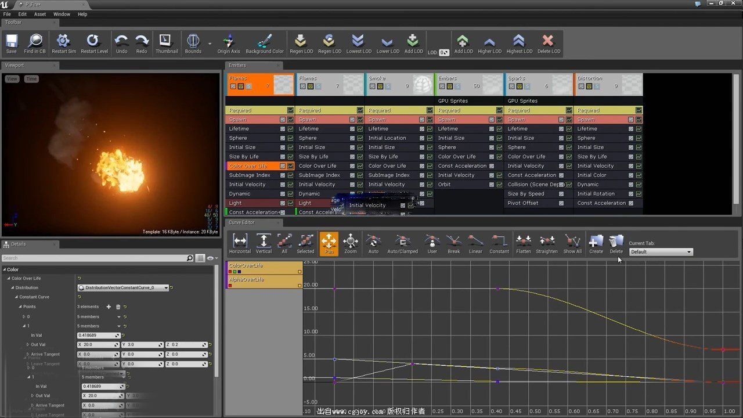Open the Distribution type dropdown
This screenshot has height=418, width=743.
point(123,288)
